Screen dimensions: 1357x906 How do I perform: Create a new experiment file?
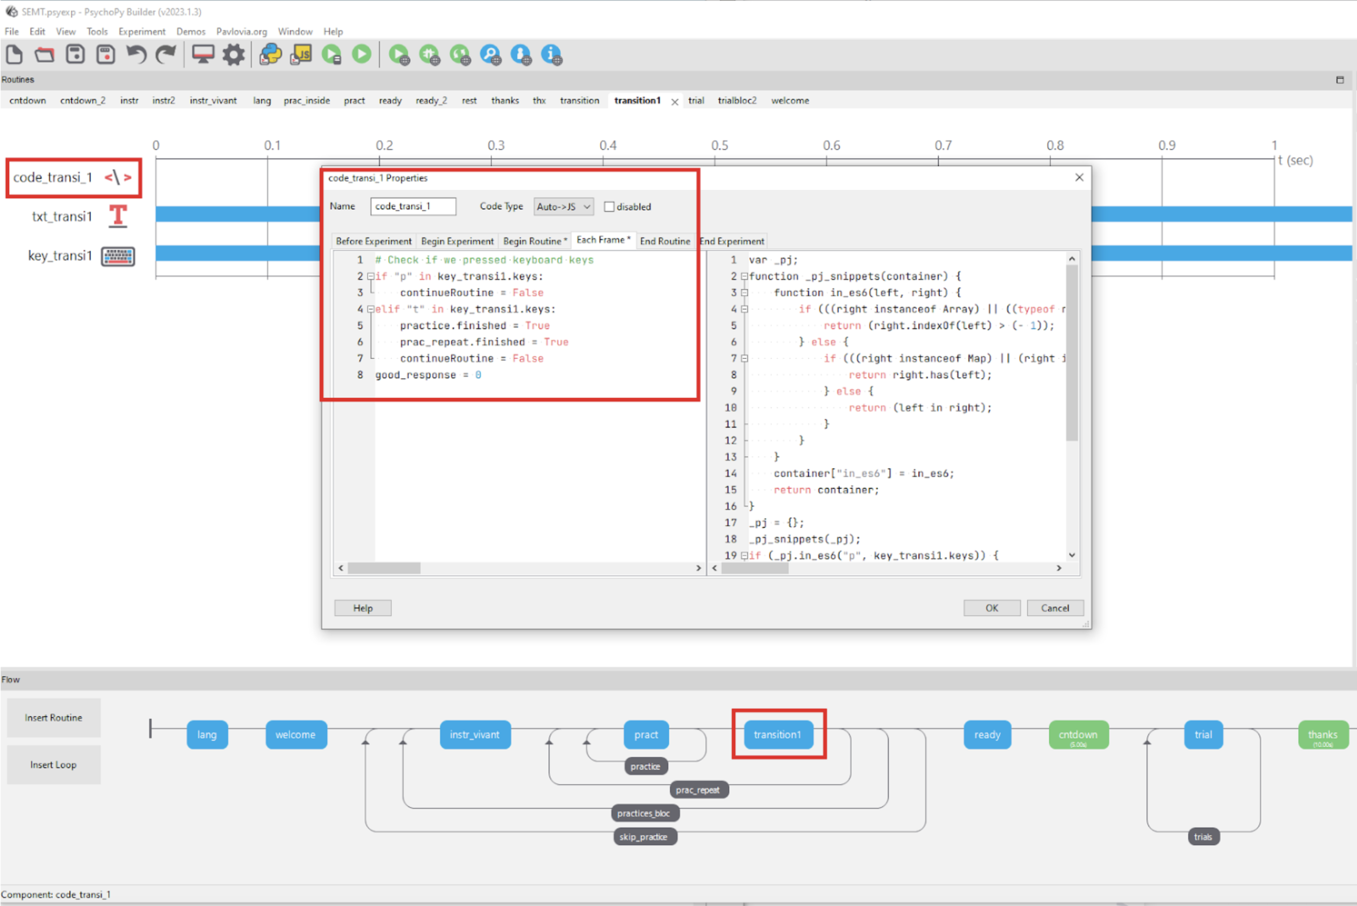(14, 55)
